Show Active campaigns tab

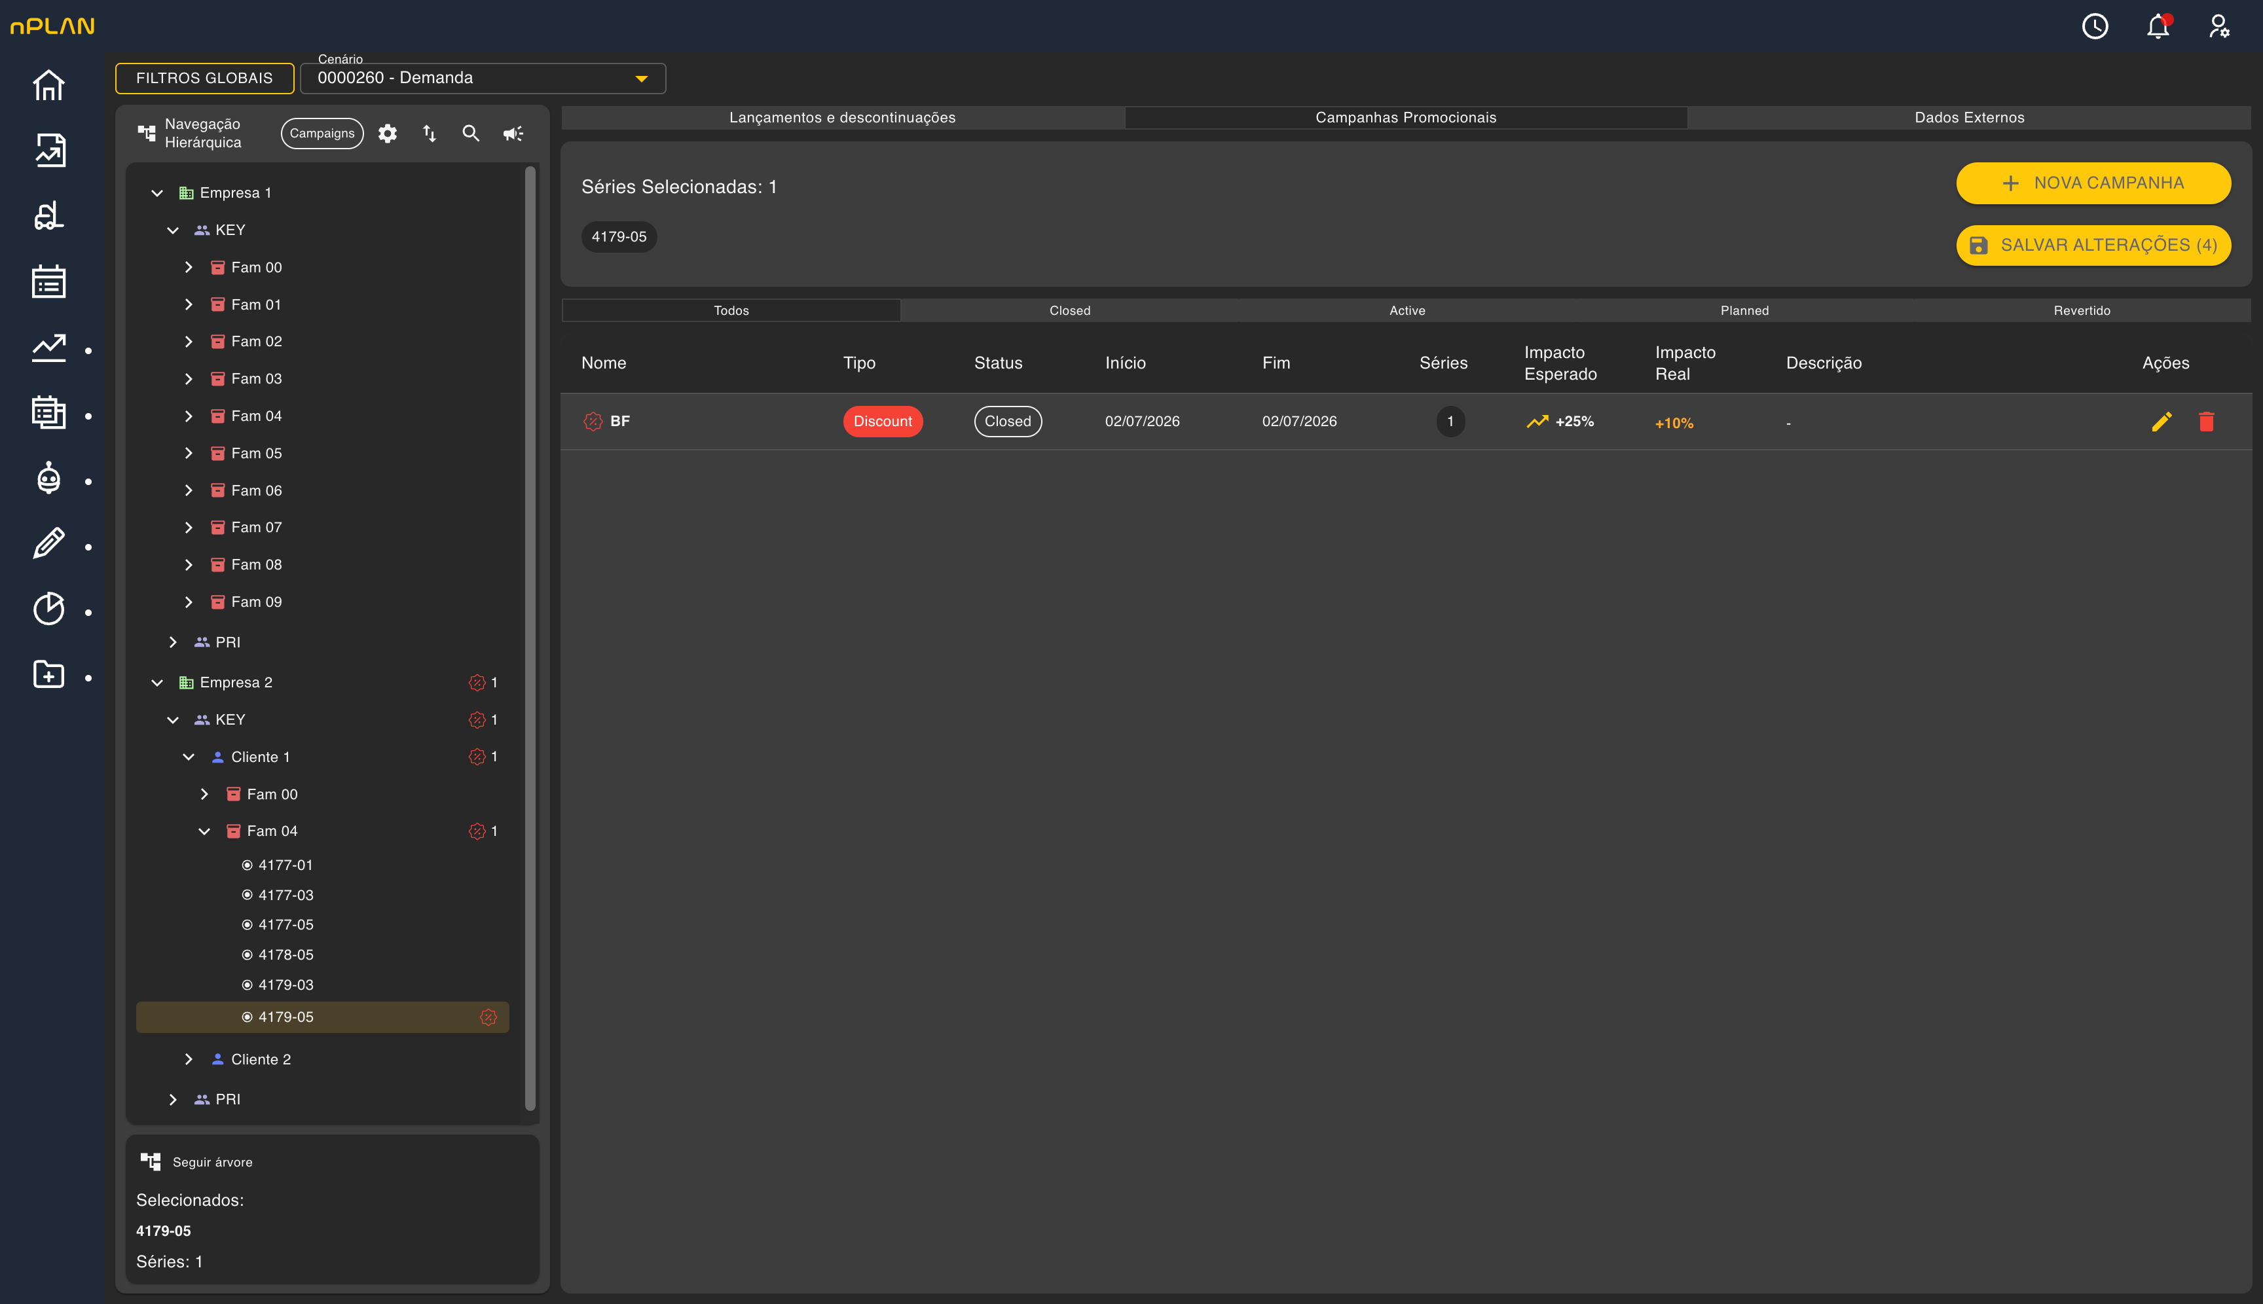pyautogui.click(x=1407, y=311)
